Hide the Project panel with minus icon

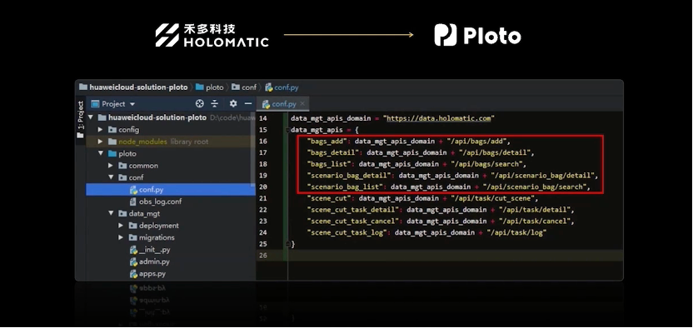click(x=248, y=104)
